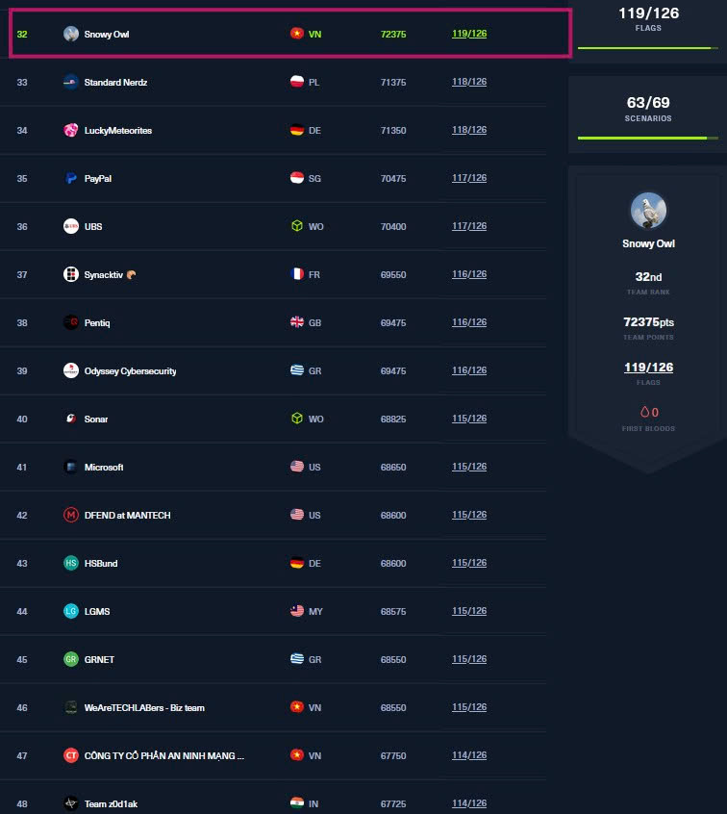Click the scenarios progress bar under 63/69
The height and width of the screenshot is (814, 727).
click(x=648, y=139)
